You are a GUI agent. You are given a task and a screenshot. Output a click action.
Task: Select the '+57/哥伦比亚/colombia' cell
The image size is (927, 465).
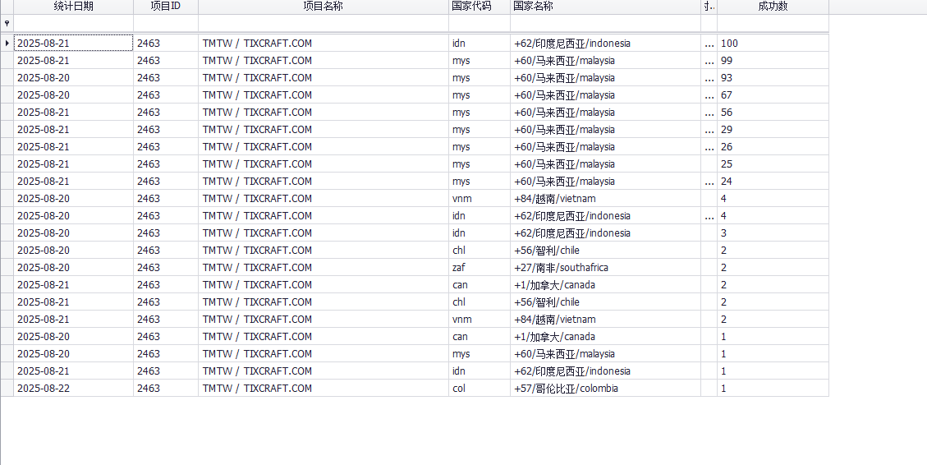click(605, 388)
